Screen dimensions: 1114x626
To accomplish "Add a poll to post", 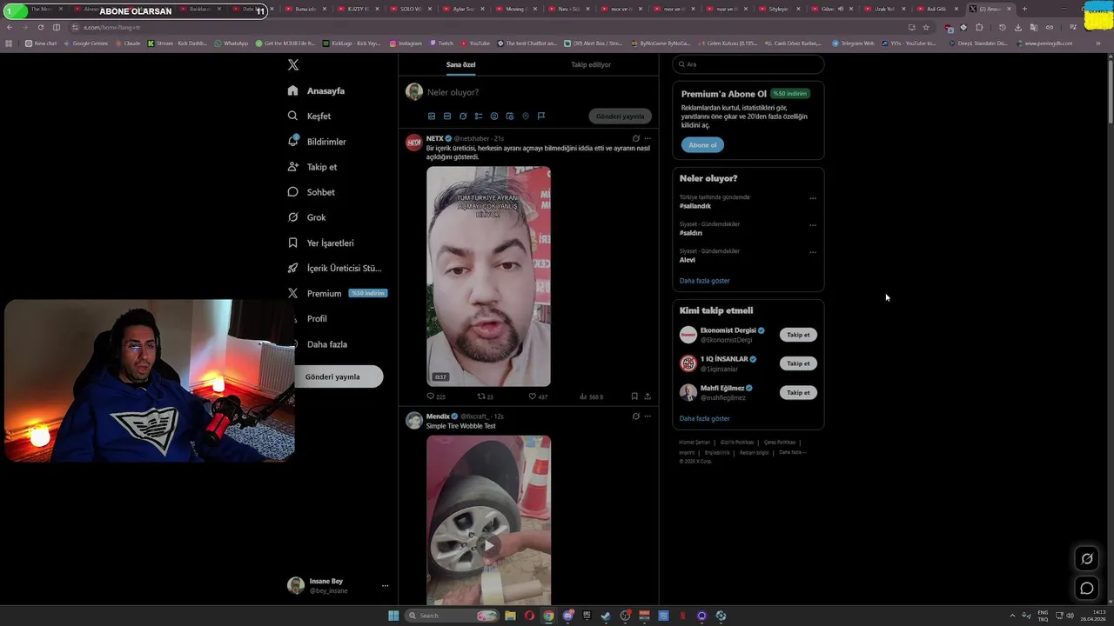I will click(479, 116).
